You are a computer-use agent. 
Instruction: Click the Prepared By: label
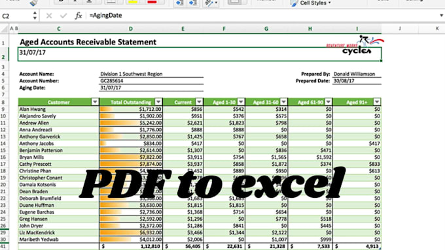click(315, 74)
